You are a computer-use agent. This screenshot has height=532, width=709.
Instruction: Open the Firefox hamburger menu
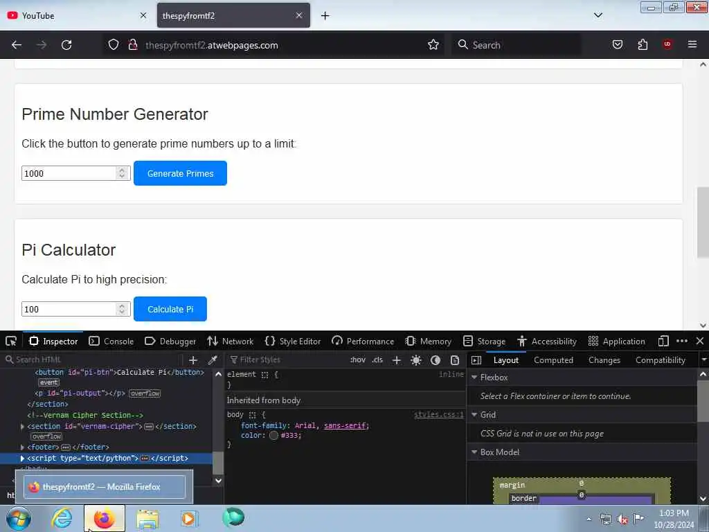pos(692,44)
